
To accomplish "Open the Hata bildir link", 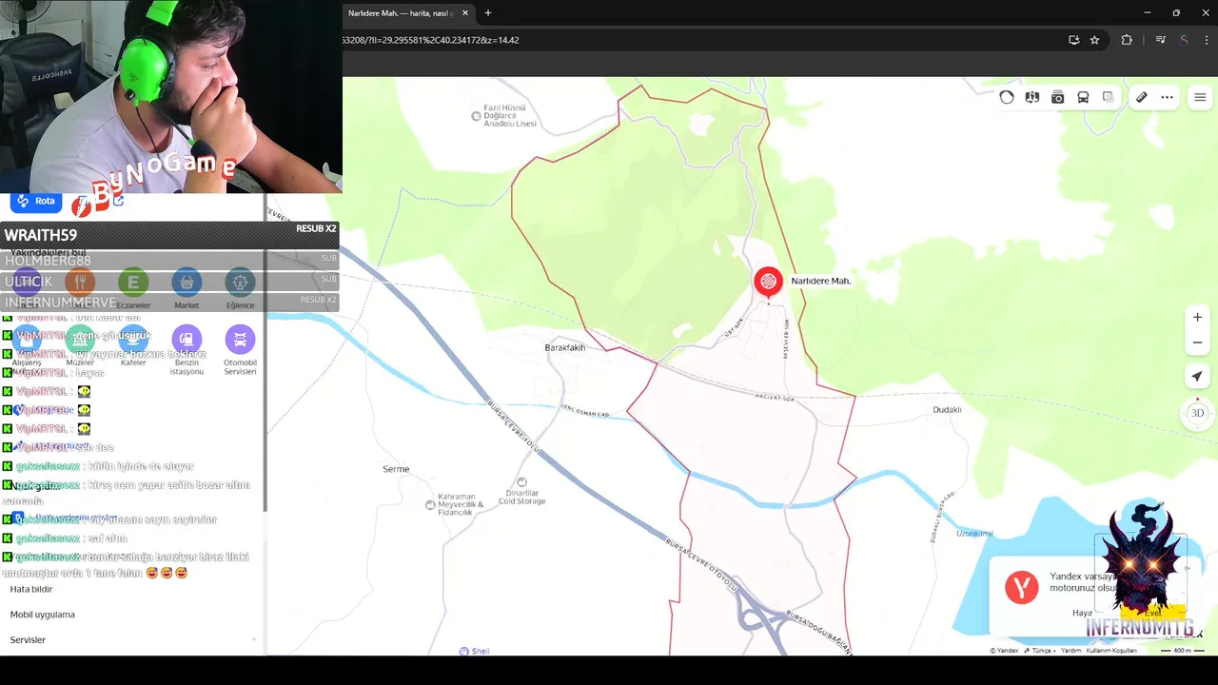I will [31, 589].
